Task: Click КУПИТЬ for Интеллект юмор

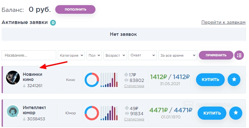Action: coord(212,113)
